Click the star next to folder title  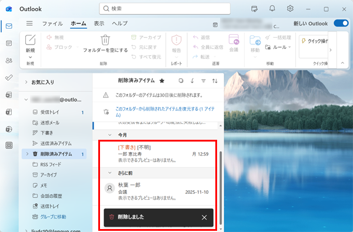click(162, 81)
